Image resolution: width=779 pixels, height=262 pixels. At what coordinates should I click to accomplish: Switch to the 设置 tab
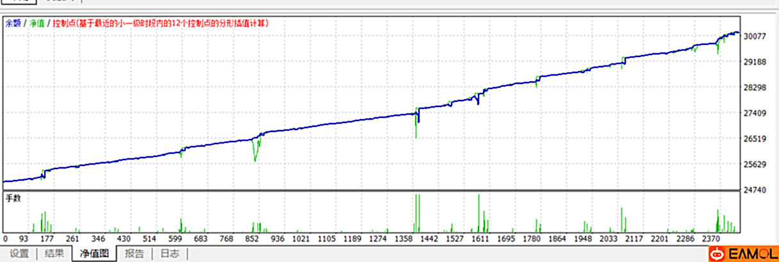[x=19, y=254]
